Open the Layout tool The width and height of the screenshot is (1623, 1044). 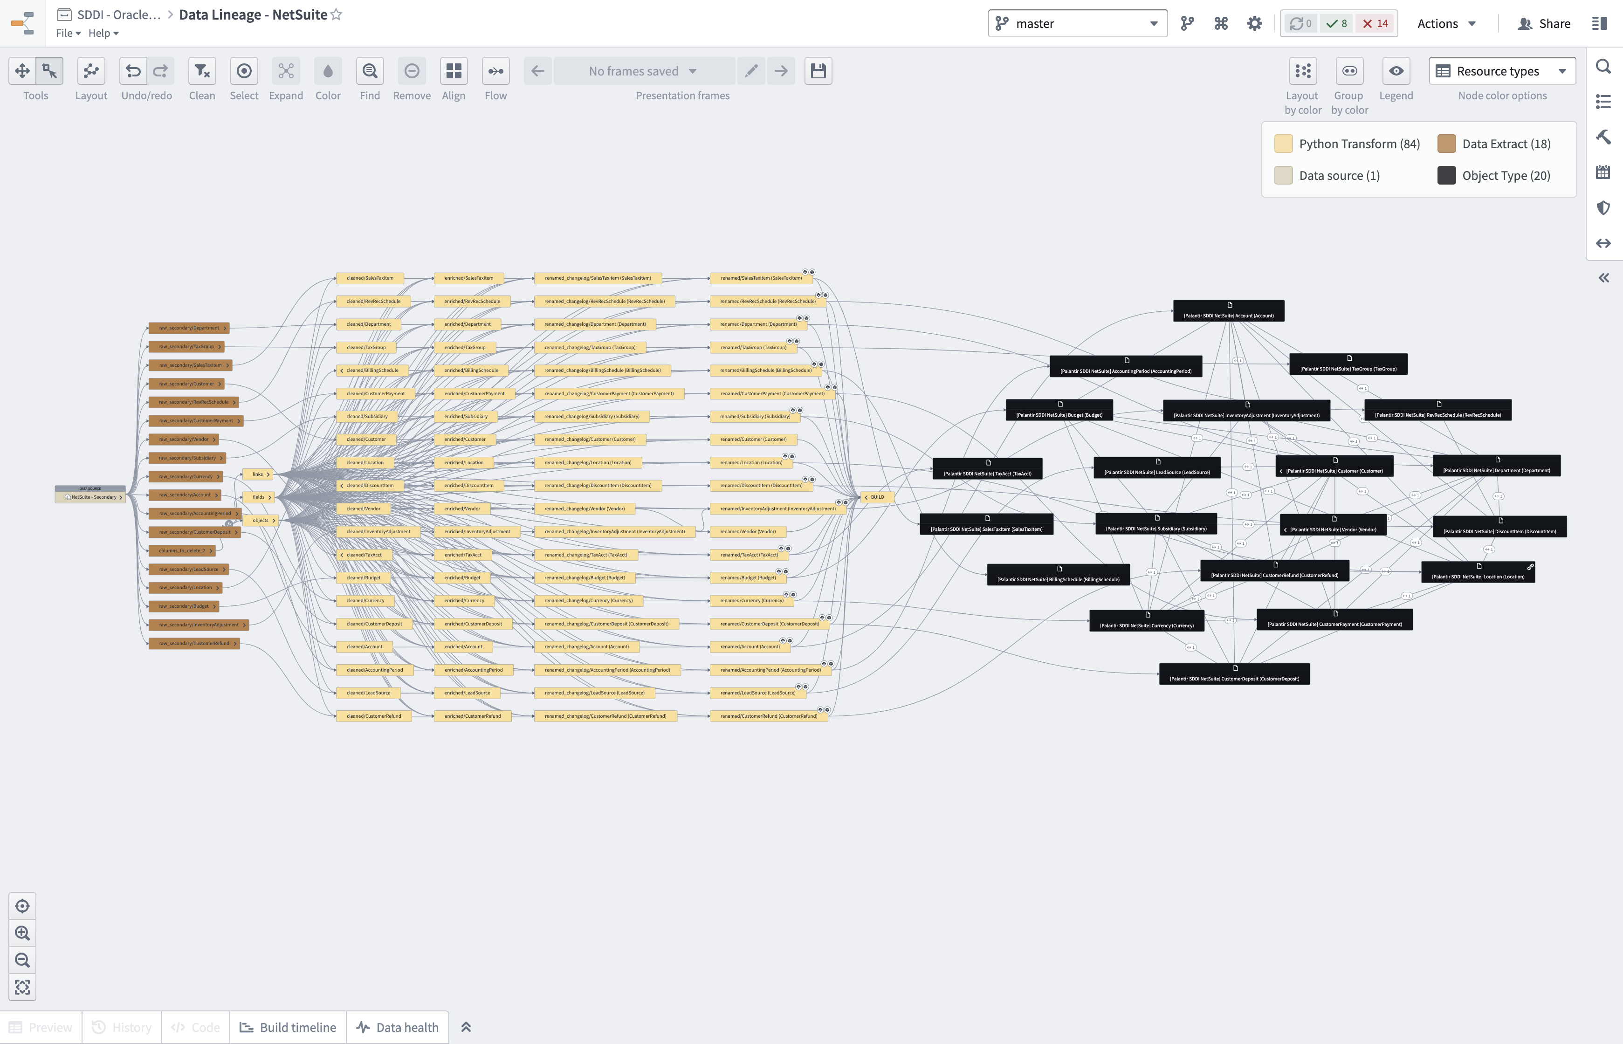pyautogui.click(x=91, y=71)
